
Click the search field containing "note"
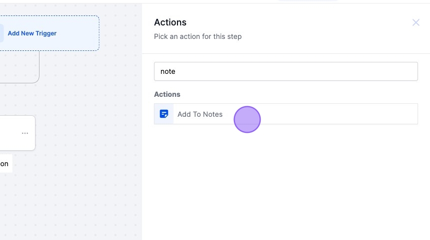[x=285, y=71]
